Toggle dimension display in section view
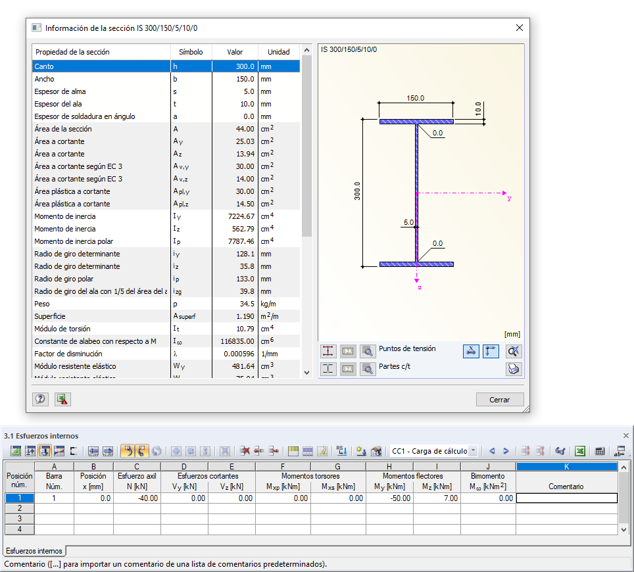 click(x=471, y=351)
